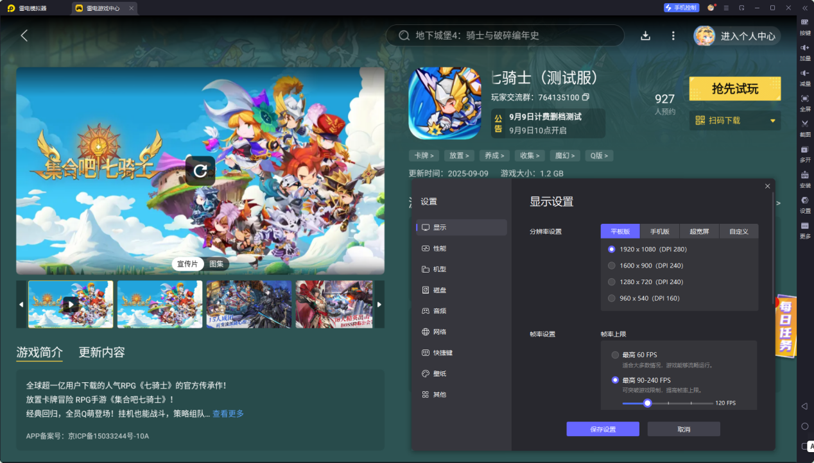Click the download icon beside the search bar
Image resolution: width=814 pixels, height=463 pixels.
(x=646, y=35)
